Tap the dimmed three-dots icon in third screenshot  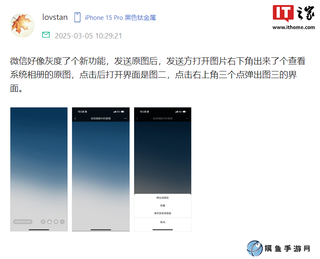[x=188, y=118]
